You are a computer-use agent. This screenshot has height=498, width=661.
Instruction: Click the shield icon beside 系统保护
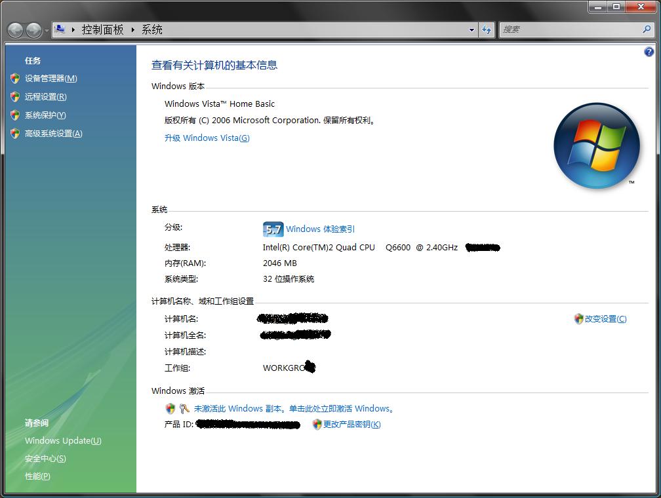[15, 115]
